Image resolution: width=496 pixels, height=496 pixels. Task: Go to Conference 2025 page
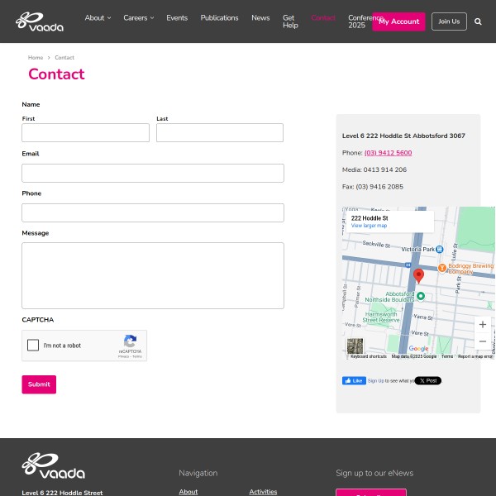pyautogui.click(x=360, y=21)
